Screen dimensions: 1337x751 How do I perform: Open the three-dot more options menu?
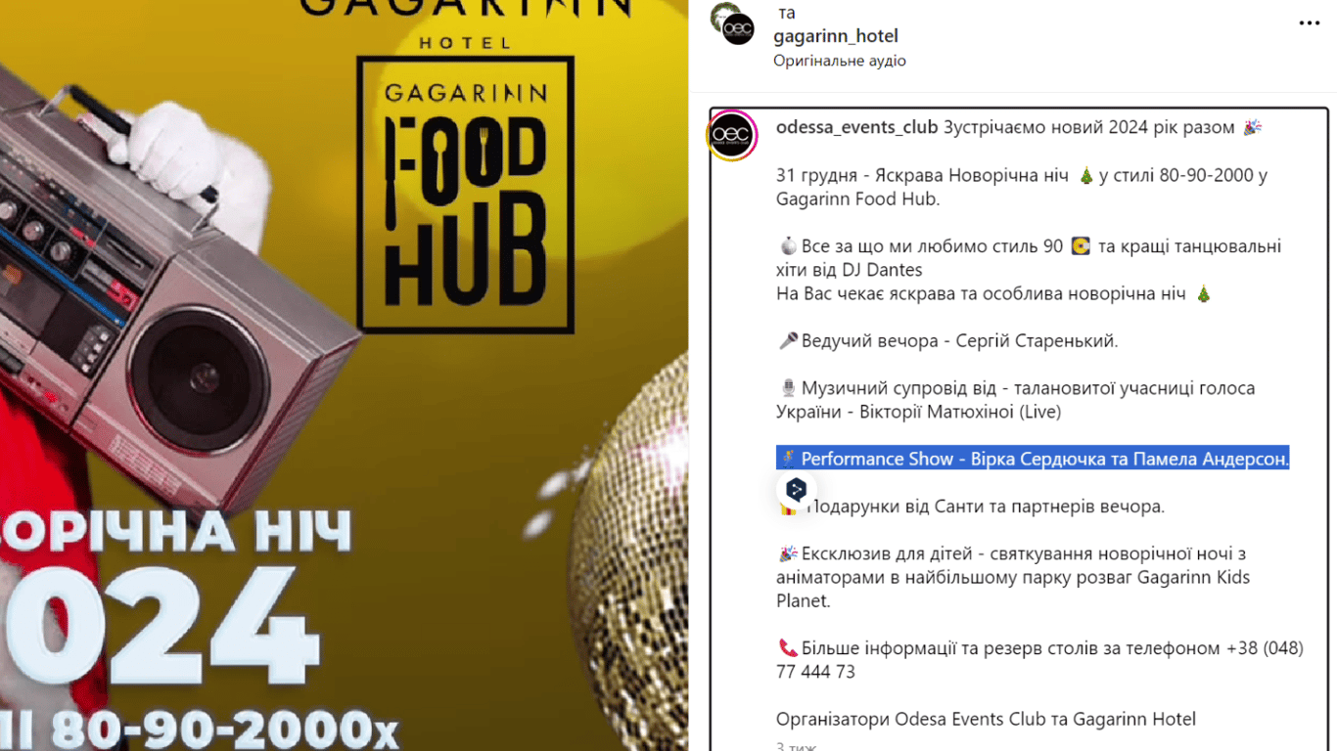pyautogui.click(x=1309, y=23)
